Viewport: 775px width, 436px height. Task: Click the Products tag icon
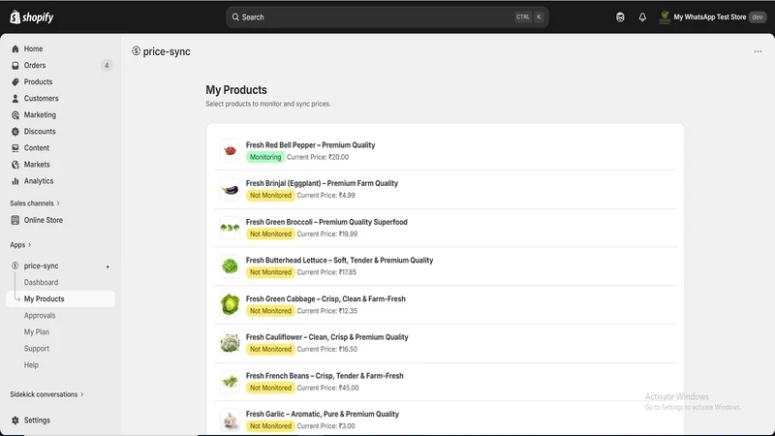tap(15, 82)
